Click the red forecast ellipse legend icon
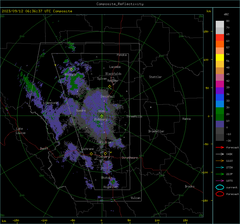Screen dimensions: 240x224 (x=220, y=194)
